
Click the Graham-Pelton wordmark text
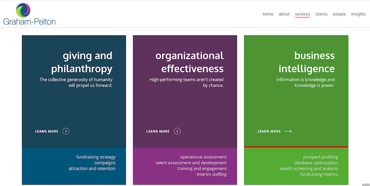click(30, 22)
